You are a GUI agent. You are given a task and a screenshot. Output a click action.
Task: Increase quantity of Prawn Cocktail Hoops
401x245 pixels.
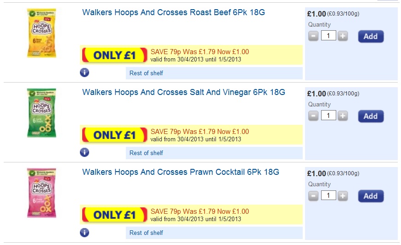[x=343, y=196]
